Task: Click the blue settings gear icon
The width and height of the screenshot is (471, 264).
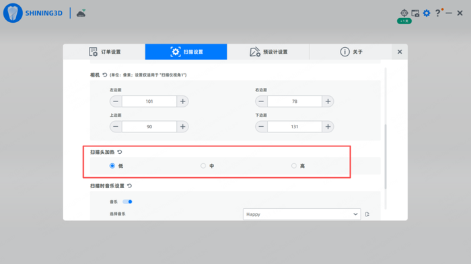Action: (x=427, y=13)
